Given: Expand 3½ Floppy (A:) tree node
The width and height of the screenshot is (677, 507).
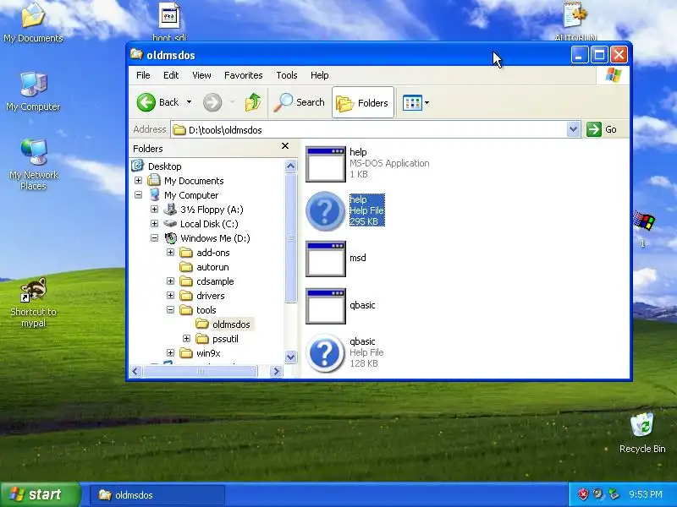Looking at the screenshot, I should coord(154,209).
